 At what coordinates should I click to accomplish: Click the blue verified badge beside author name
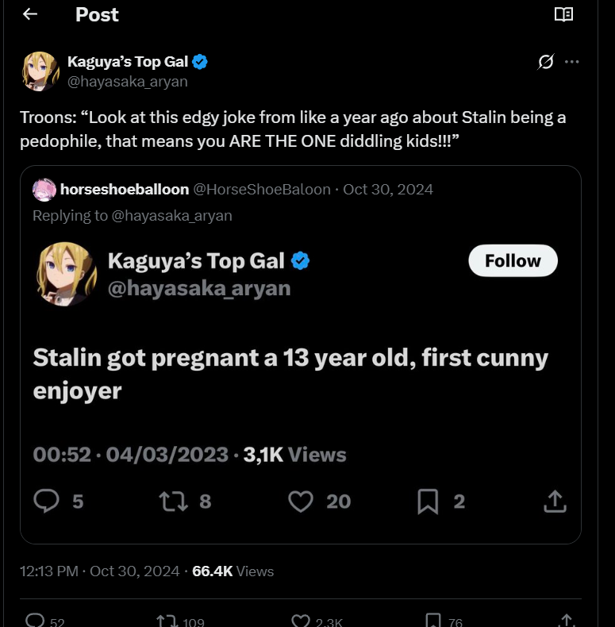click(199, 62)
